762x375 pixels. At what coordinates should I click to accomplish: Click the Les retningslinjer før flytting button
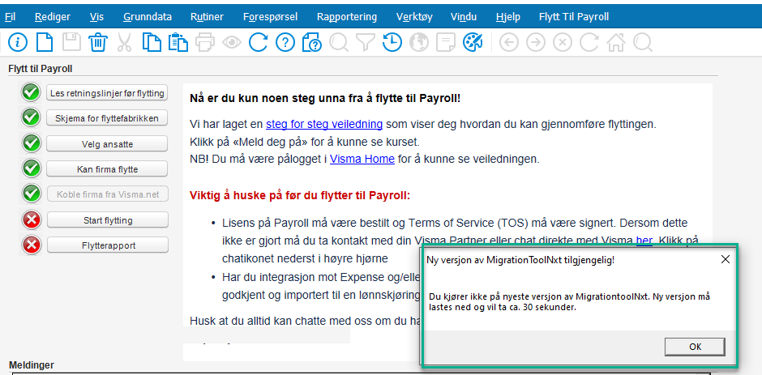107,93
